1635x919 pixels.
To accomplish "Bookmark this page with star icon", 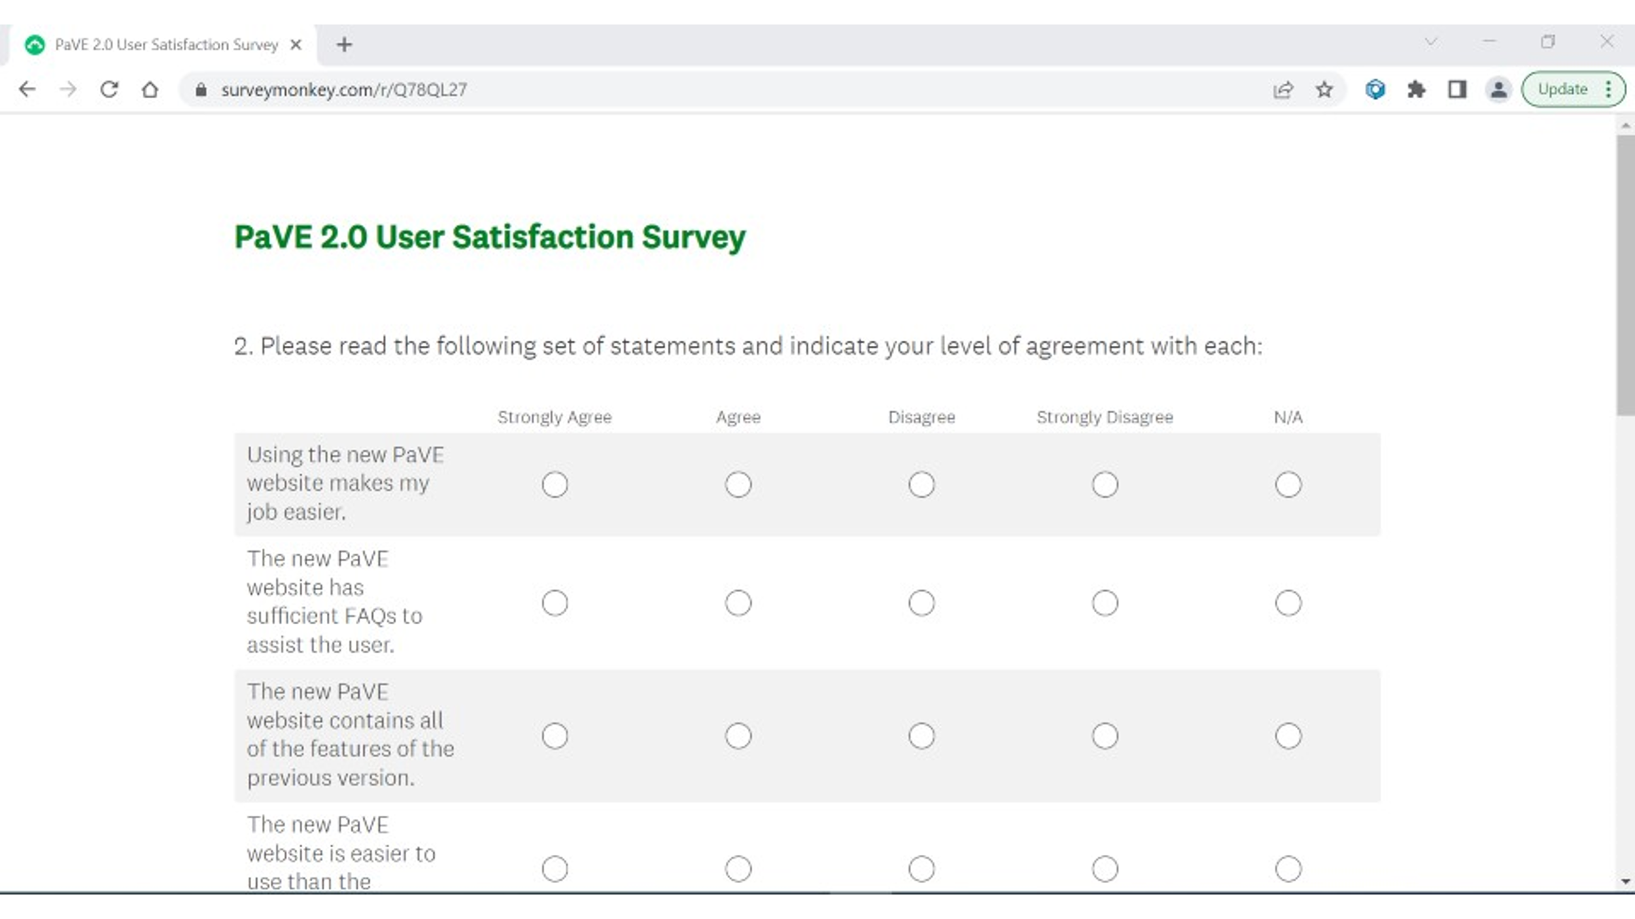I will tap(1324, 89).
